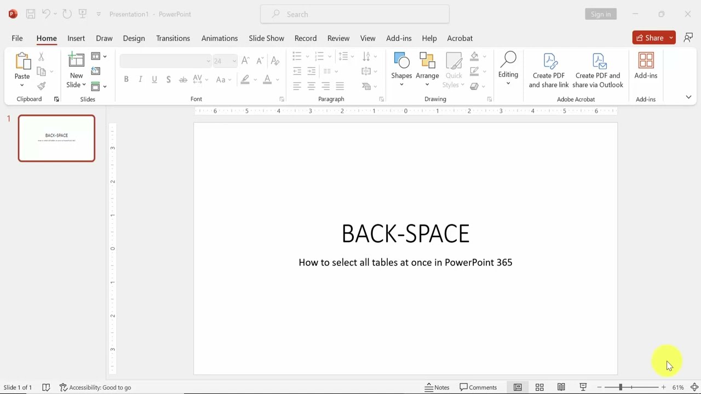Click the zoom slider handle

(620, 387)
